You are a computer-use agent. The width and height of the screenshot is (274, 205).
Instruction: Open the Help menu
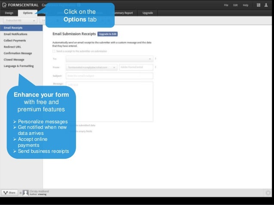point(246,5)
